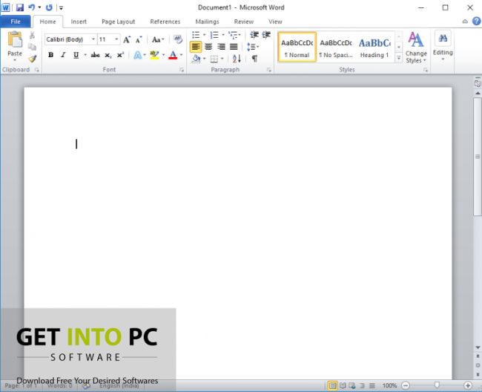Image resolution: width=482 pixels, height=392 pixels.
Task: Click Minimize the Ribbon caret icon
Action: (465, 22)
